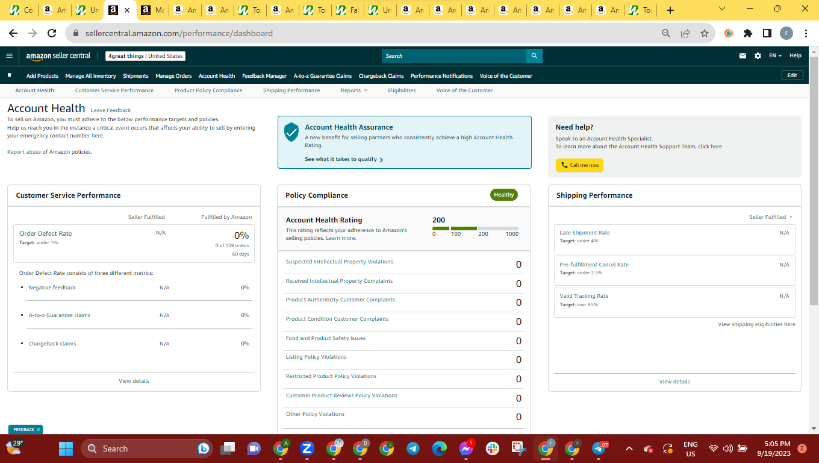Click the Amazon Seller Central logo

click(58, 56)
